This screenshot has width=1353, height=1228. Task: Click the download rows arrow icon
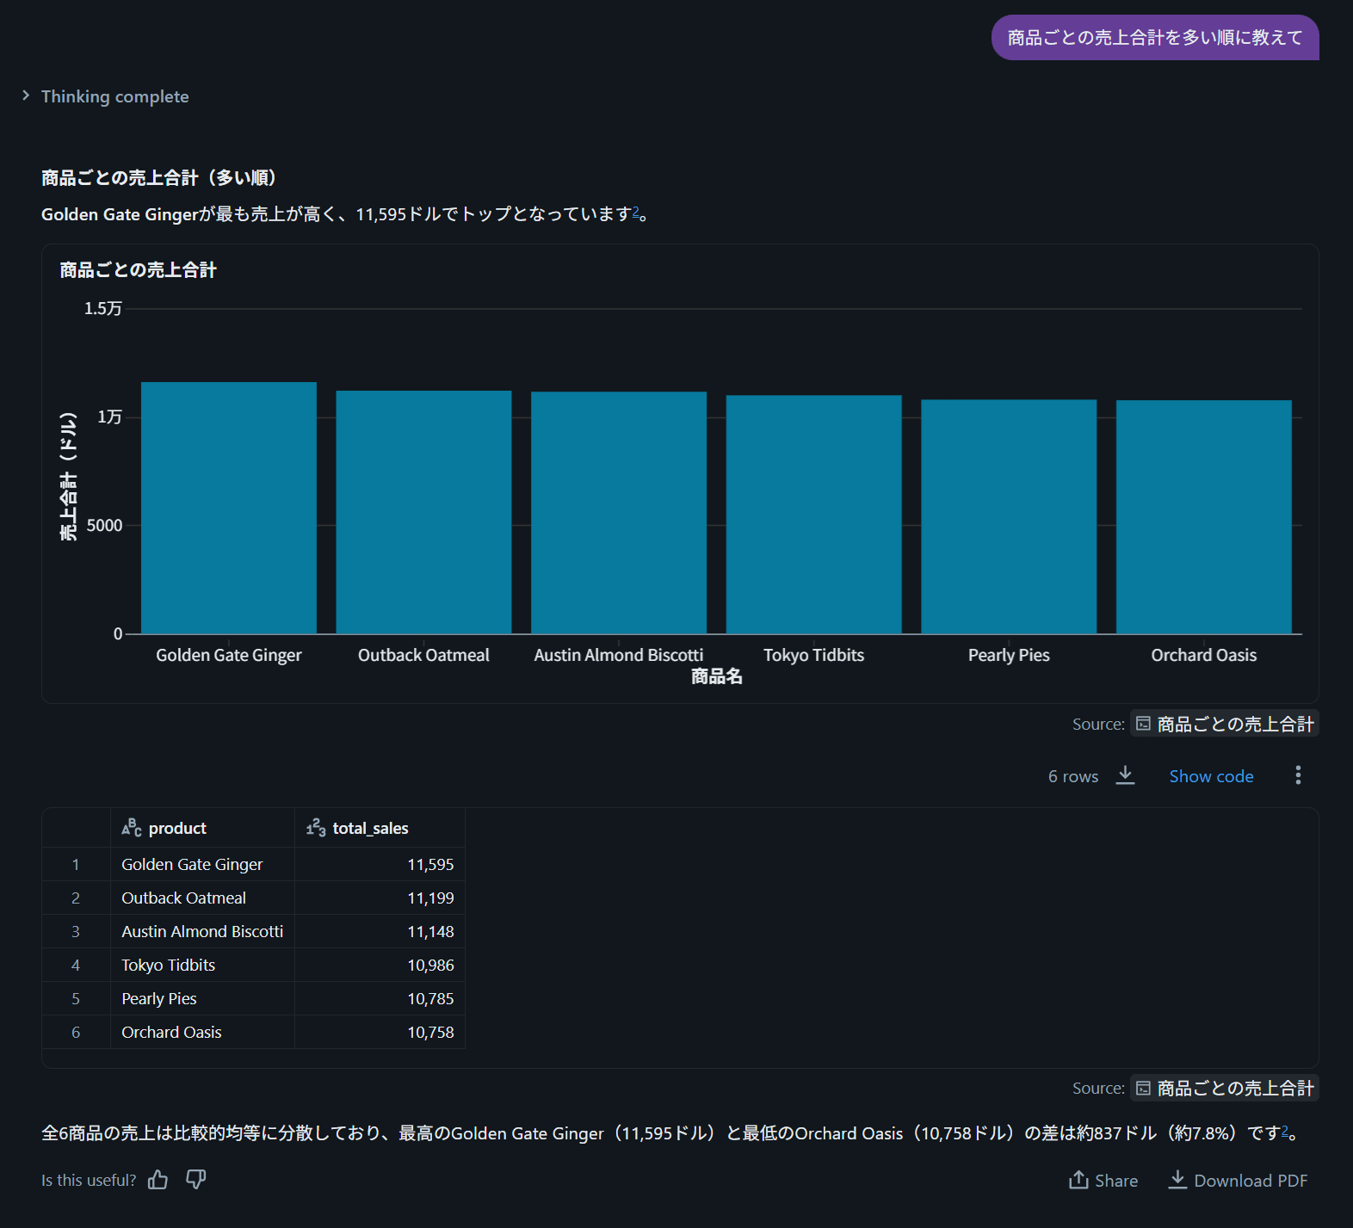tap(1125, 775)
